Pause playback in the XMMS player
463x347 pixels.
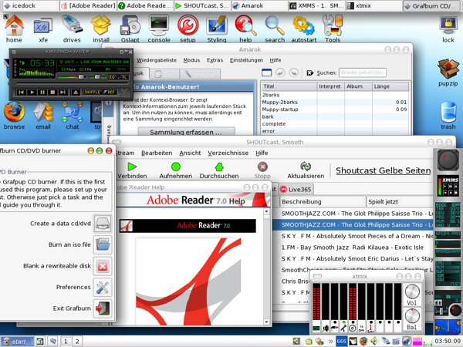pyautogui.click(x=42, y=93)
